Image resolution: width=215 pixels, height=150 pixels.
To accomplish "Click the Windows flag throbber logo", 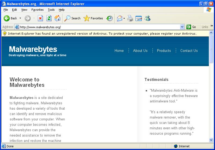I will click(209, 10).
